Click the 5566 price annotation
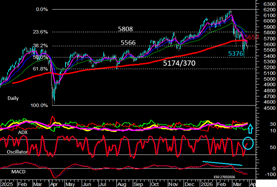Screen dimensions: 277x187 (129, 43)
